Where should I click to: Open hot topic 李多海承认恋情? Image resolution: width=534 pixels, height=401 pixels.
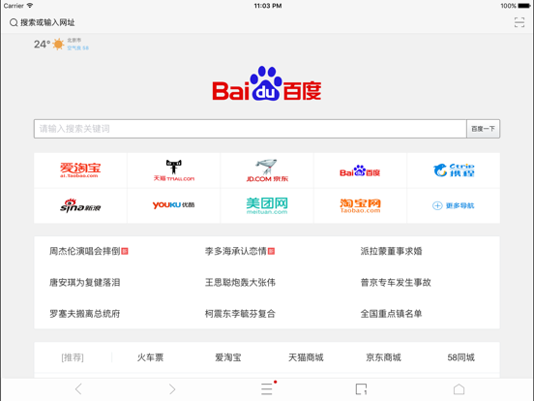[x=236, y=251]
